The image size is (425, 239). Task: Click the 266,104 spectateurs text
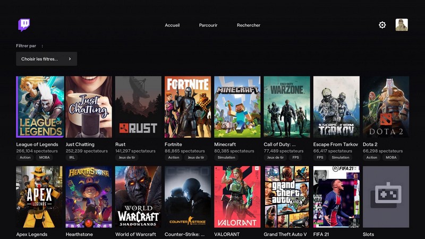pos(37,151)
